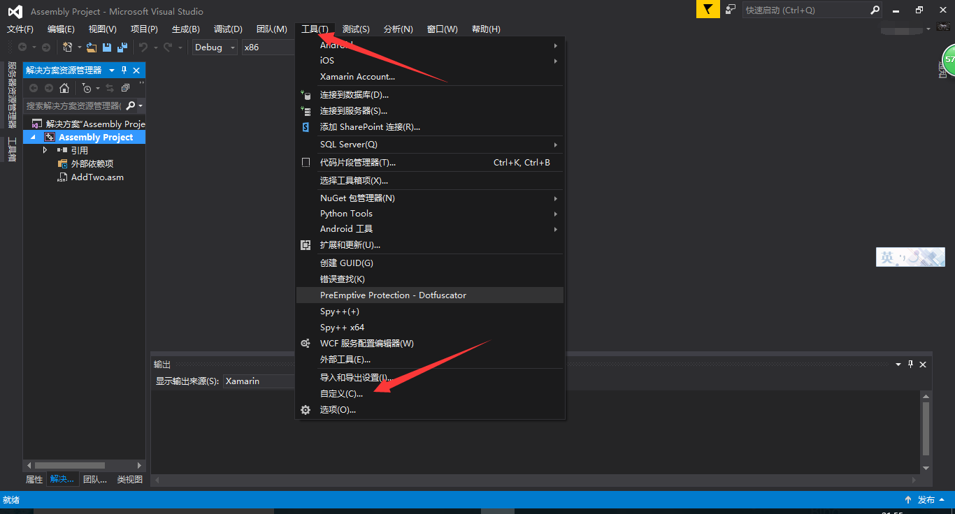The image size is (955, 514).
Task: Click 发布 in the status bar
Action: pos(927,500)
